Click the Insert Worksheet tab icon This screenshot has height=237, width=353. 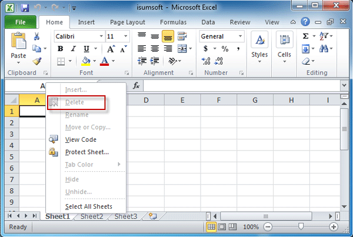[152, 216]
